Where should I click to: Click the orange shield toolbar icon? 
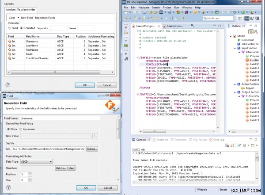(x=195, y=12)
